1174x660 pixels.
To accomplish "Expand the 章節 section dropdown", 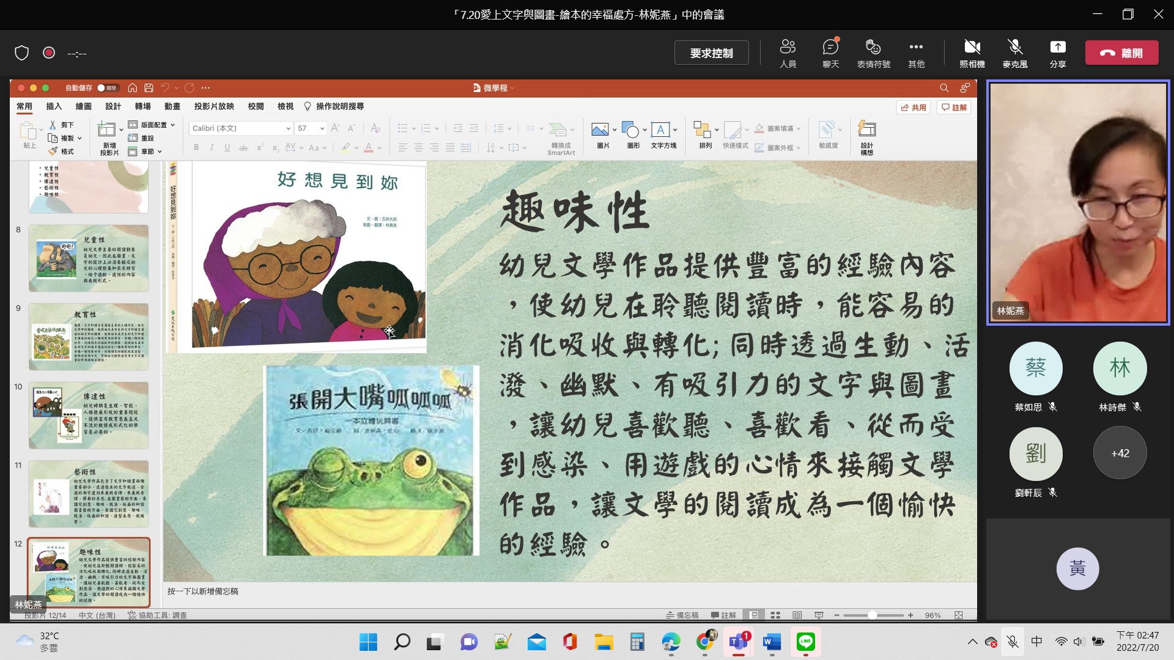I will tap(160, 152).
